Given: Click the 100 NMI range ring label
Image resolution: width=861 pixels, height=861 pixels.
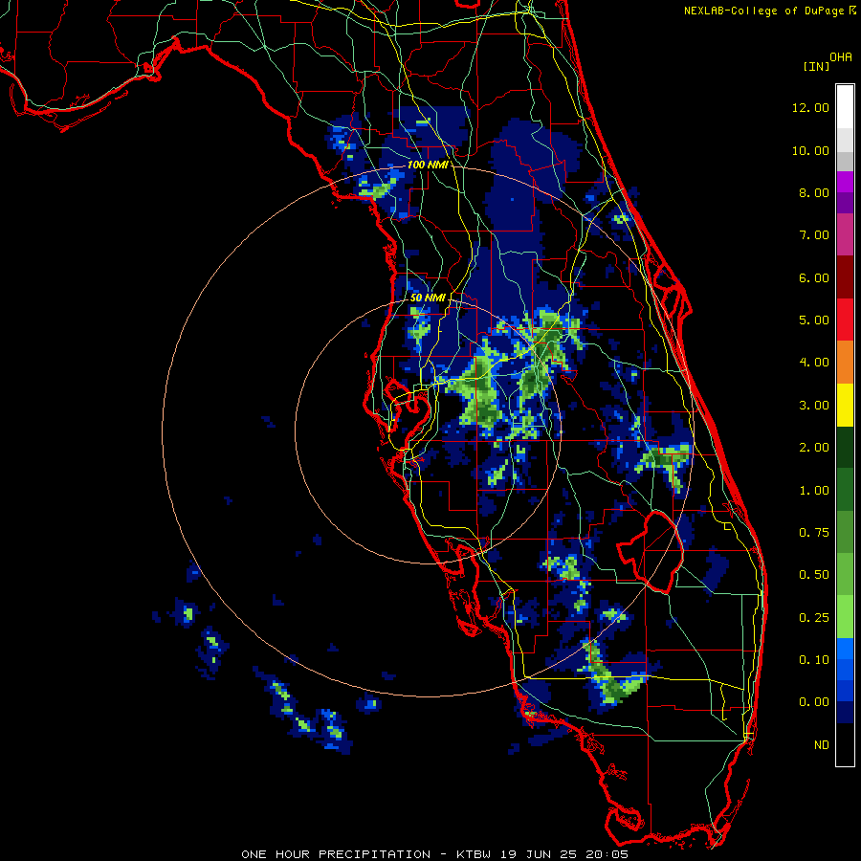Looking at the screenshot, I should tap(428, 165).
